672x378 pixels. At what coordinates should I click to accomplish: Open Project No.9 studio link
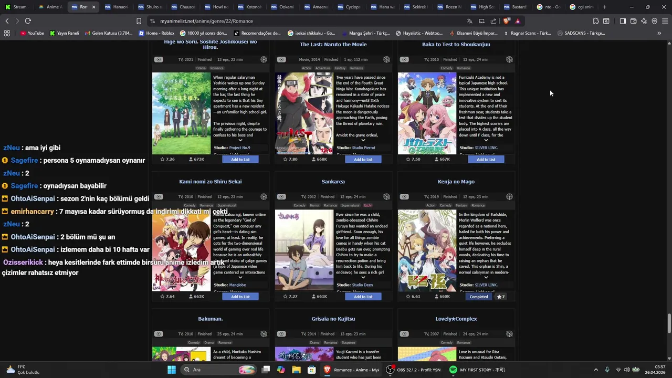click(x=240, y=148)
